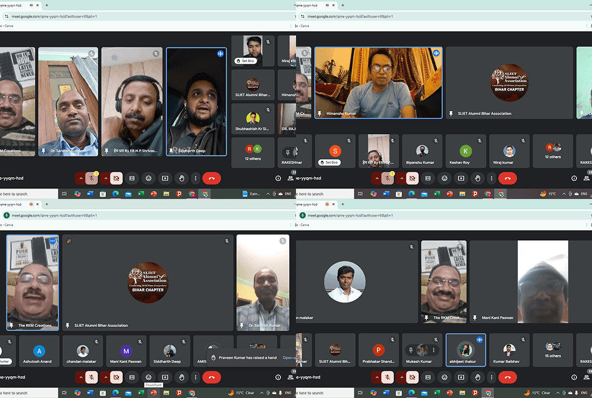The image size is (592, 398).
Task: Expand audio settings in the bottom-right Meet window
Action: pyautogui.click(x=377, y=377)
